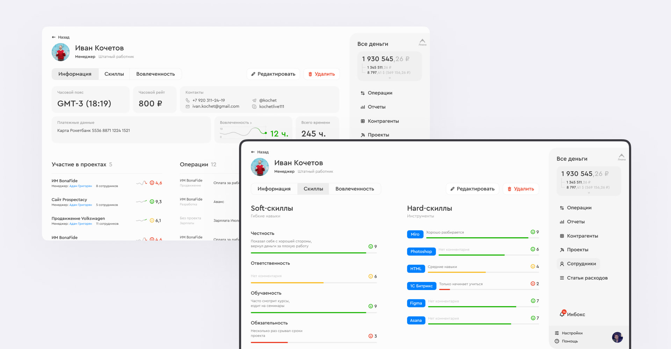Click the red face rating 2 for 1С Битрикс
671x349 pixels.
click(x=533, y=284)
